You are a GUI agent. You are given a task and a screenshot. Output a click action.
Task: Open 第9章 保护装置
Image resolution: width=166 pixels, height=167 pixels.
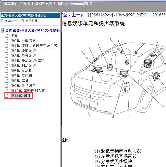pos(23,86)
